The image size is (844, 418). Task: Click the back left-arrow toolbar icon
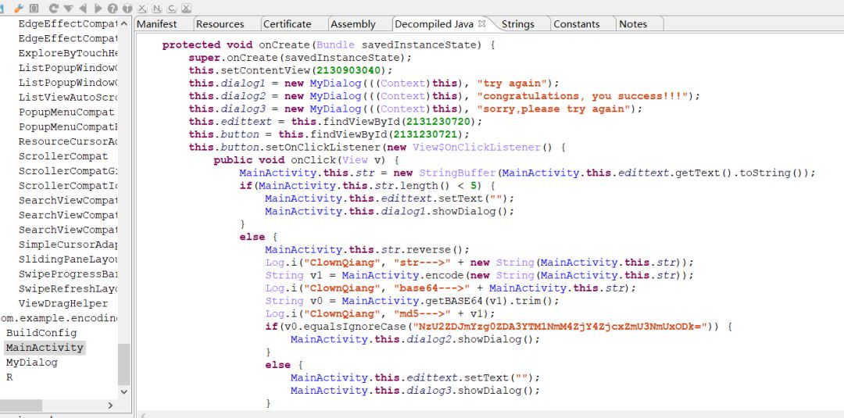[83, 8]
